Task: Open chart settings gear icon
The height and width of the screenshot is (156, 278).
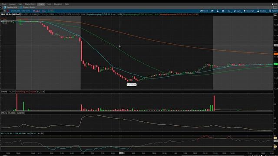Action: click(223, 11)
